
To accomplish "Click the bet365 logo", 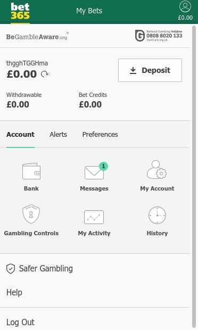I will point(20,11).
